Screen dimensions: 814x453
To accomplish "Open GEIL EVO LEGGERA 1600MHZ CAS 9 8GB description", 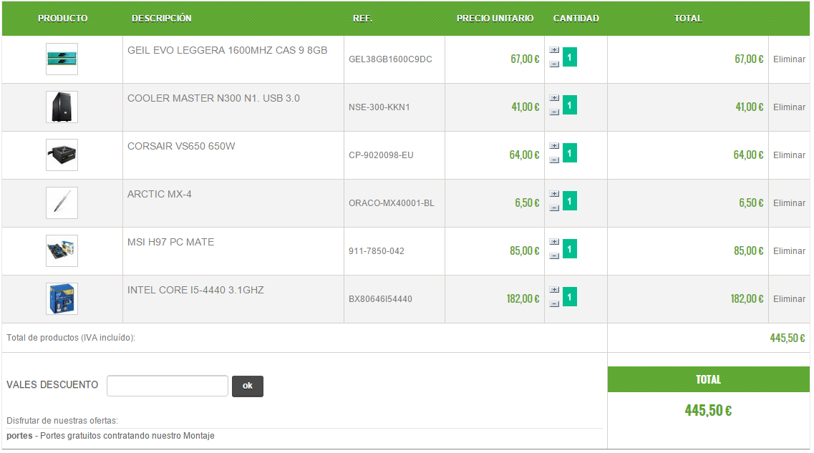I will [228, 50].
